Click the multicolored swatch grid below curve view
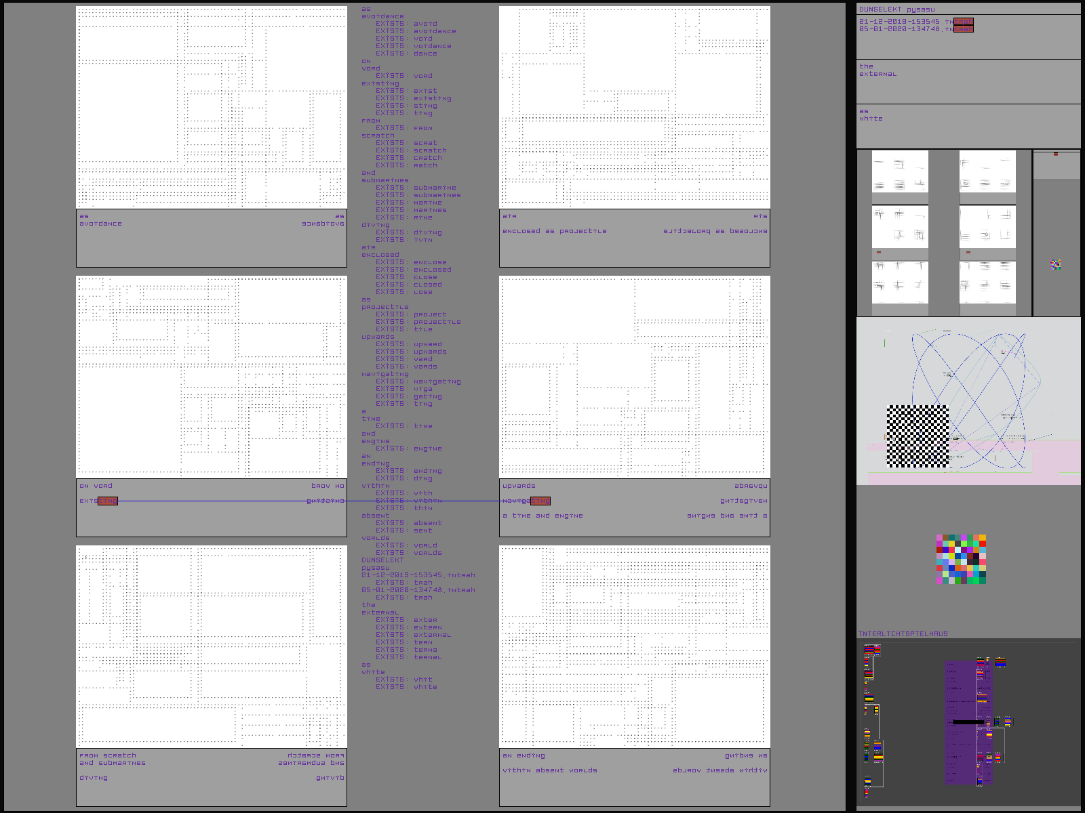 [x=961, y=559]
